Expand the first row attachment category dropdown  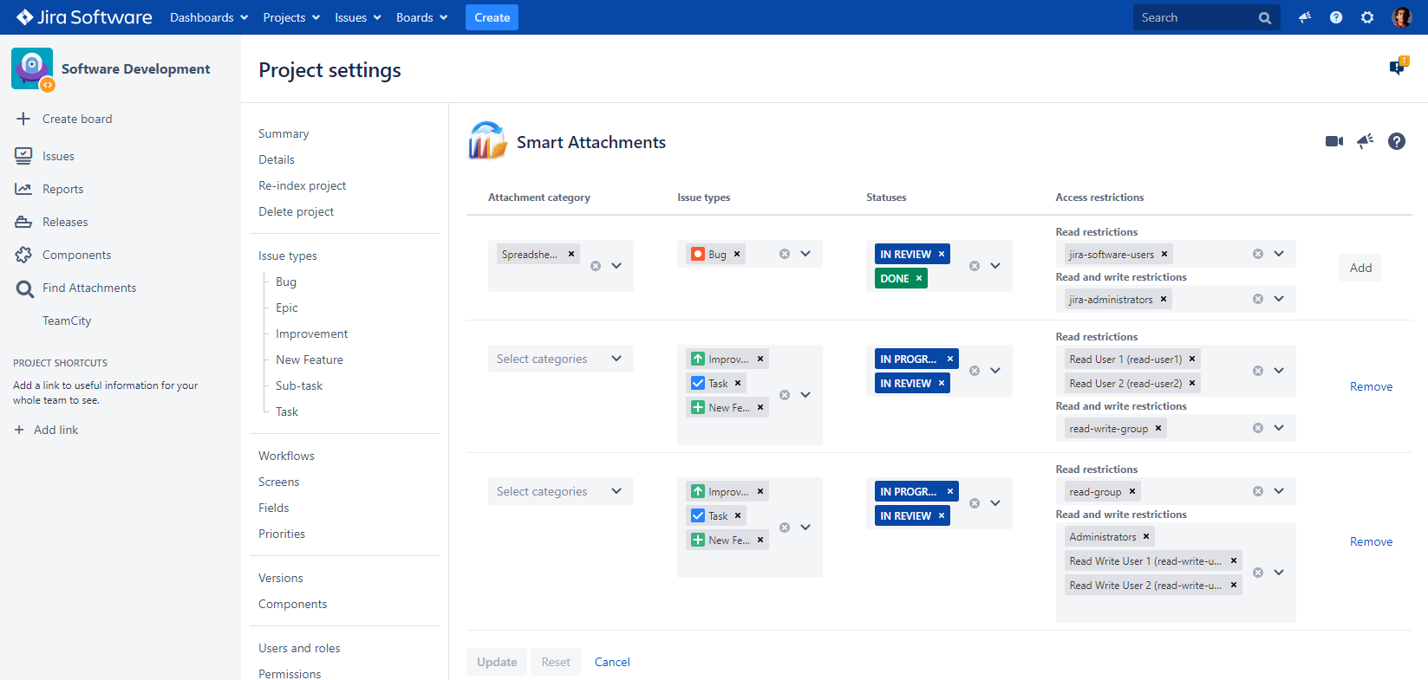click(x=616, y=266)
